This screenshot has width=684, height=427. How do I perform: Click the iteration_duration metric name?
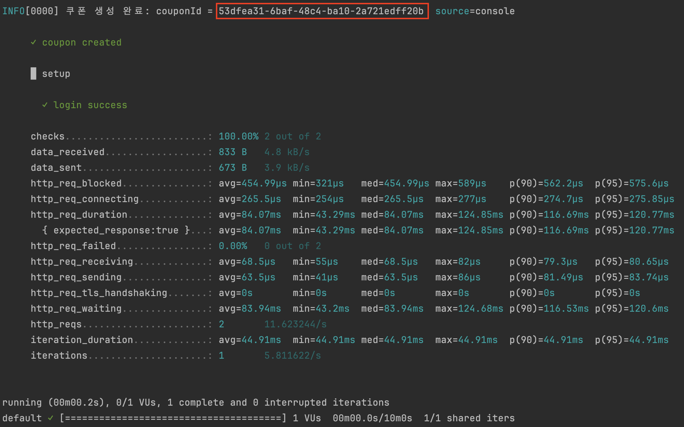pos(82,340)
